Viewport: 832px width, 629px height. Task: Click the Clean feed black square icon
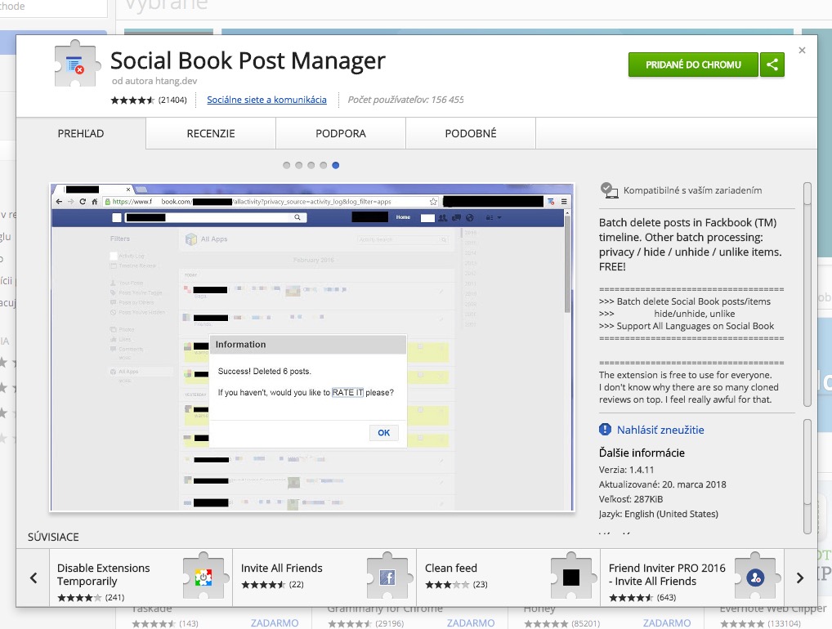pos(571,577)
